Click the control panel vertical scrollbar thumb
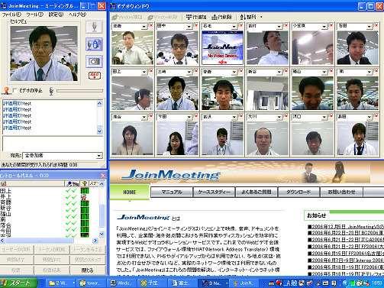The image size is (384, 288). 102,215
